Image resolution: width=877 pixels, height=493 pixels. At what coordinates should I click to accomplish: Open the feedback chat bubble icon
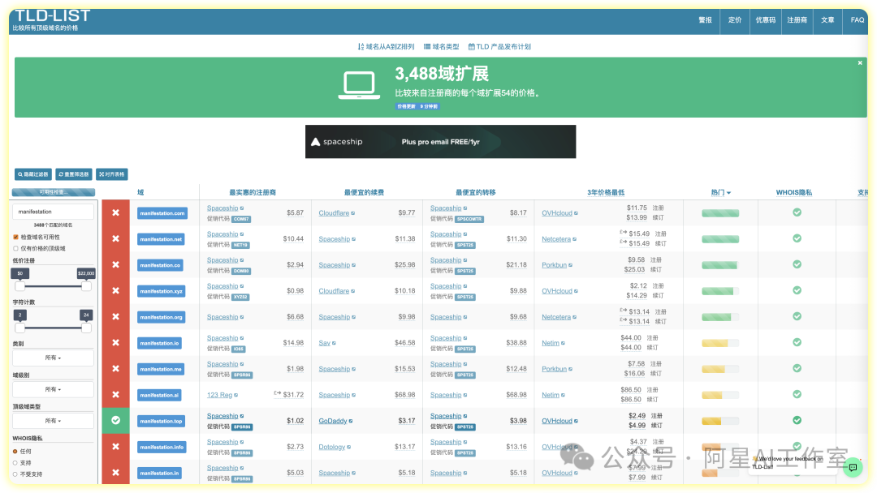(x=853, y=467)
